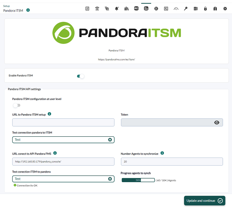Open the padlock password policy icon
This screenshot has width=232, height=208.
tap(205, 9)
